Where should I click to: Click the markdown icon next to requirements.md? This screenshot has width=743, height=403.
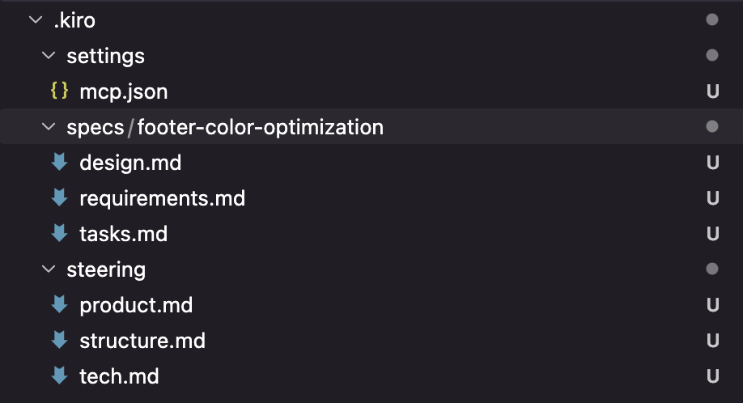[x=59, y=197]
